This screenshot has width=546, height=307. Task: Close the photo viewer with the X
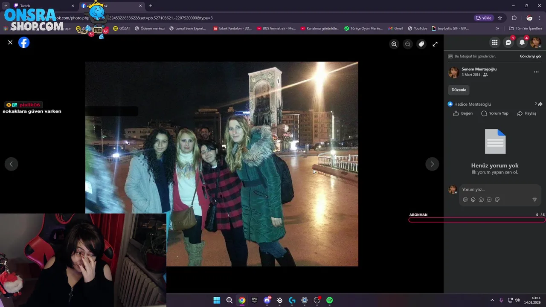click(x=10, y=42)
